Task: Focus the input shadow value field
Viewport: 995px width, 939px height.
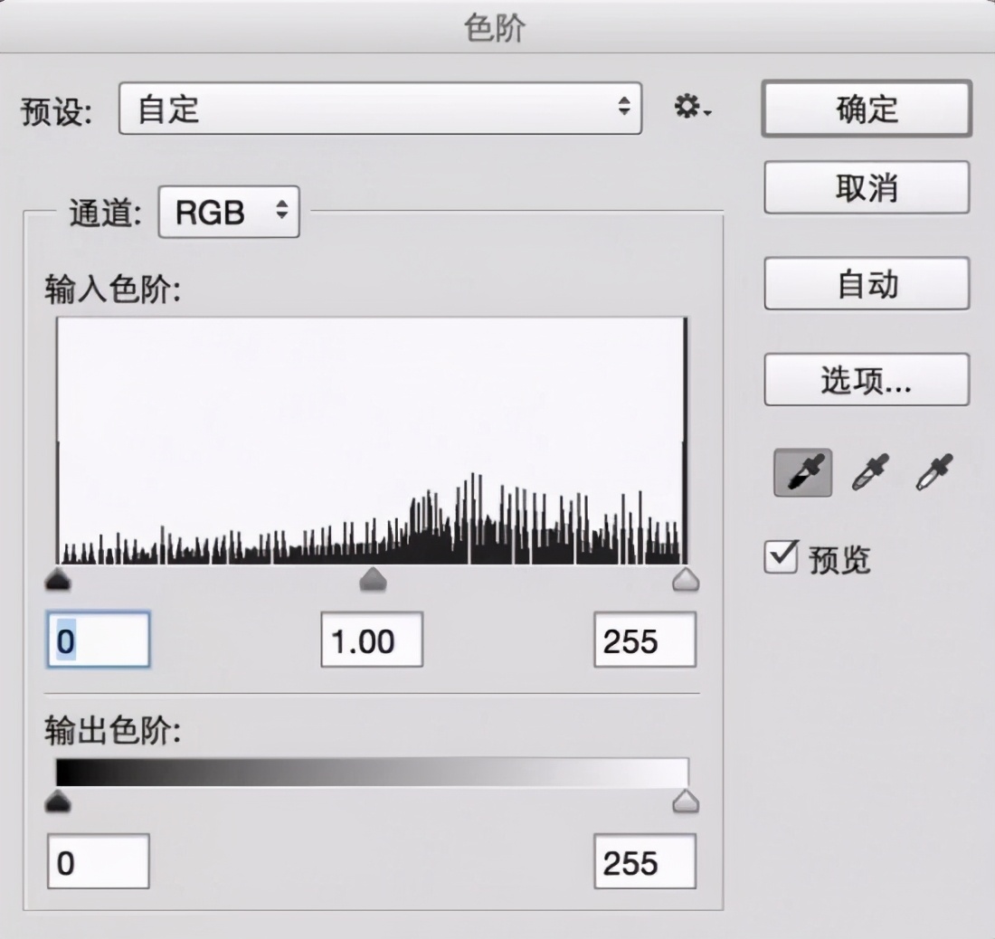Action: (x=99, y=640)
